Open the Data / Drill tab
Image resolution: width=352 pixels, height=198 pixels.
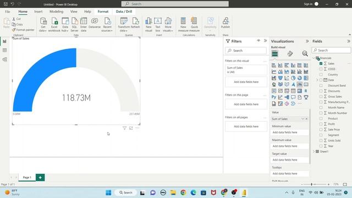[x=124, y=12]
